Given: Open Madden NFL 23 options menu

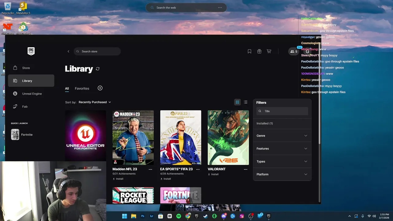Looking at the screenshot, I should click(x=150, y=169).
